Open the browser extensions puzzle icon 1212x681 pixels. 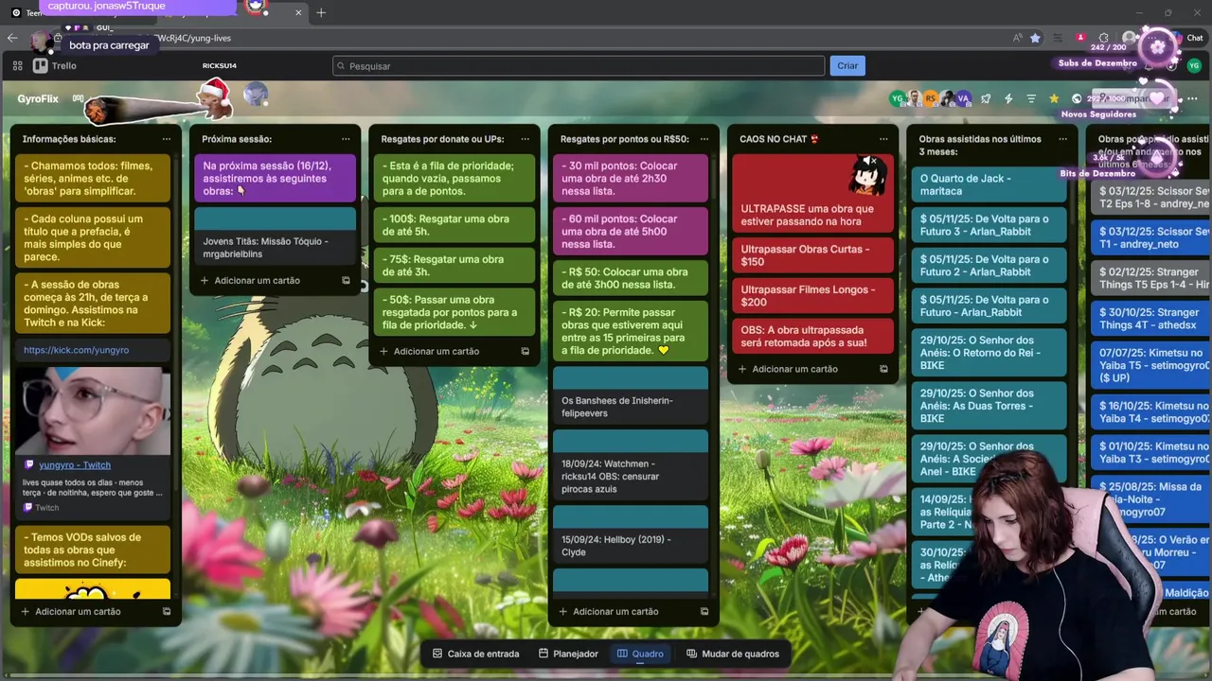click(x=1103, y=38)
